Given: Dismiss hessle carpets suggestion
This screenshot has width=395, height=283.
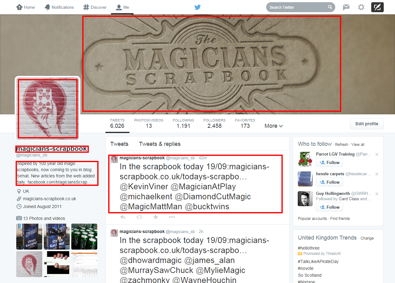Looking at the screenshot, I should (x=377, y=174).
